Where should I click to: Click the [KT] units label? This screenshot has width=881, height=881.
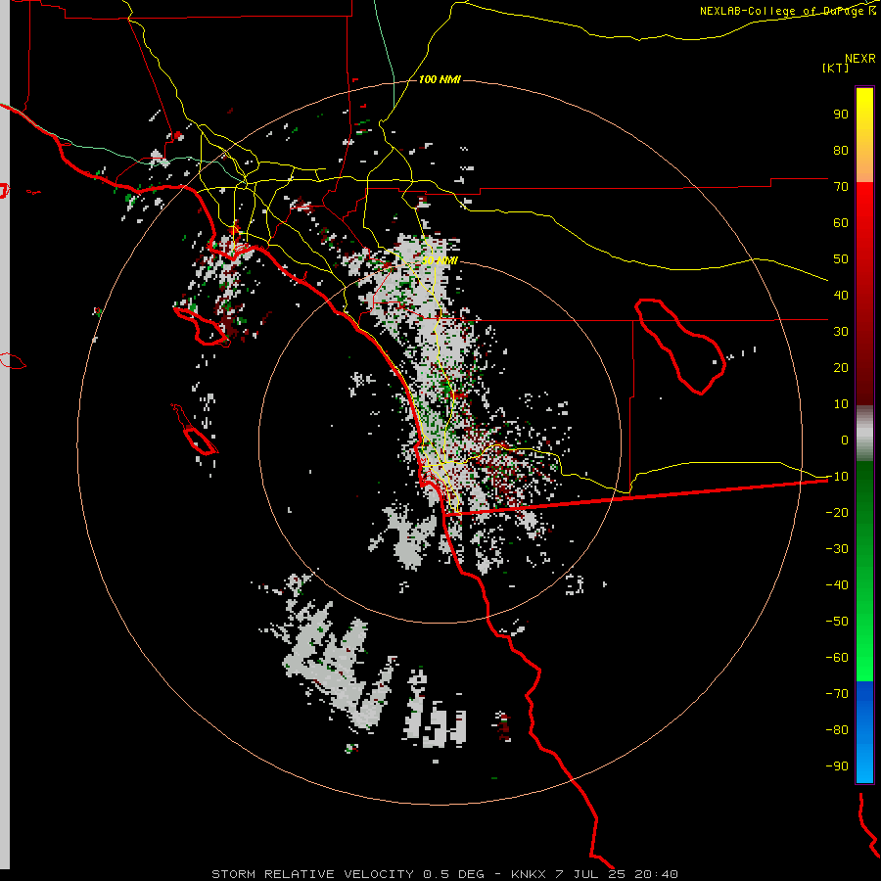836,68
